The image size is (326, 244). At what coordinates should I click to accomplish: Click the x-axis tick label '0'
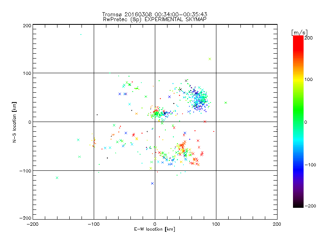coord(155,224)
